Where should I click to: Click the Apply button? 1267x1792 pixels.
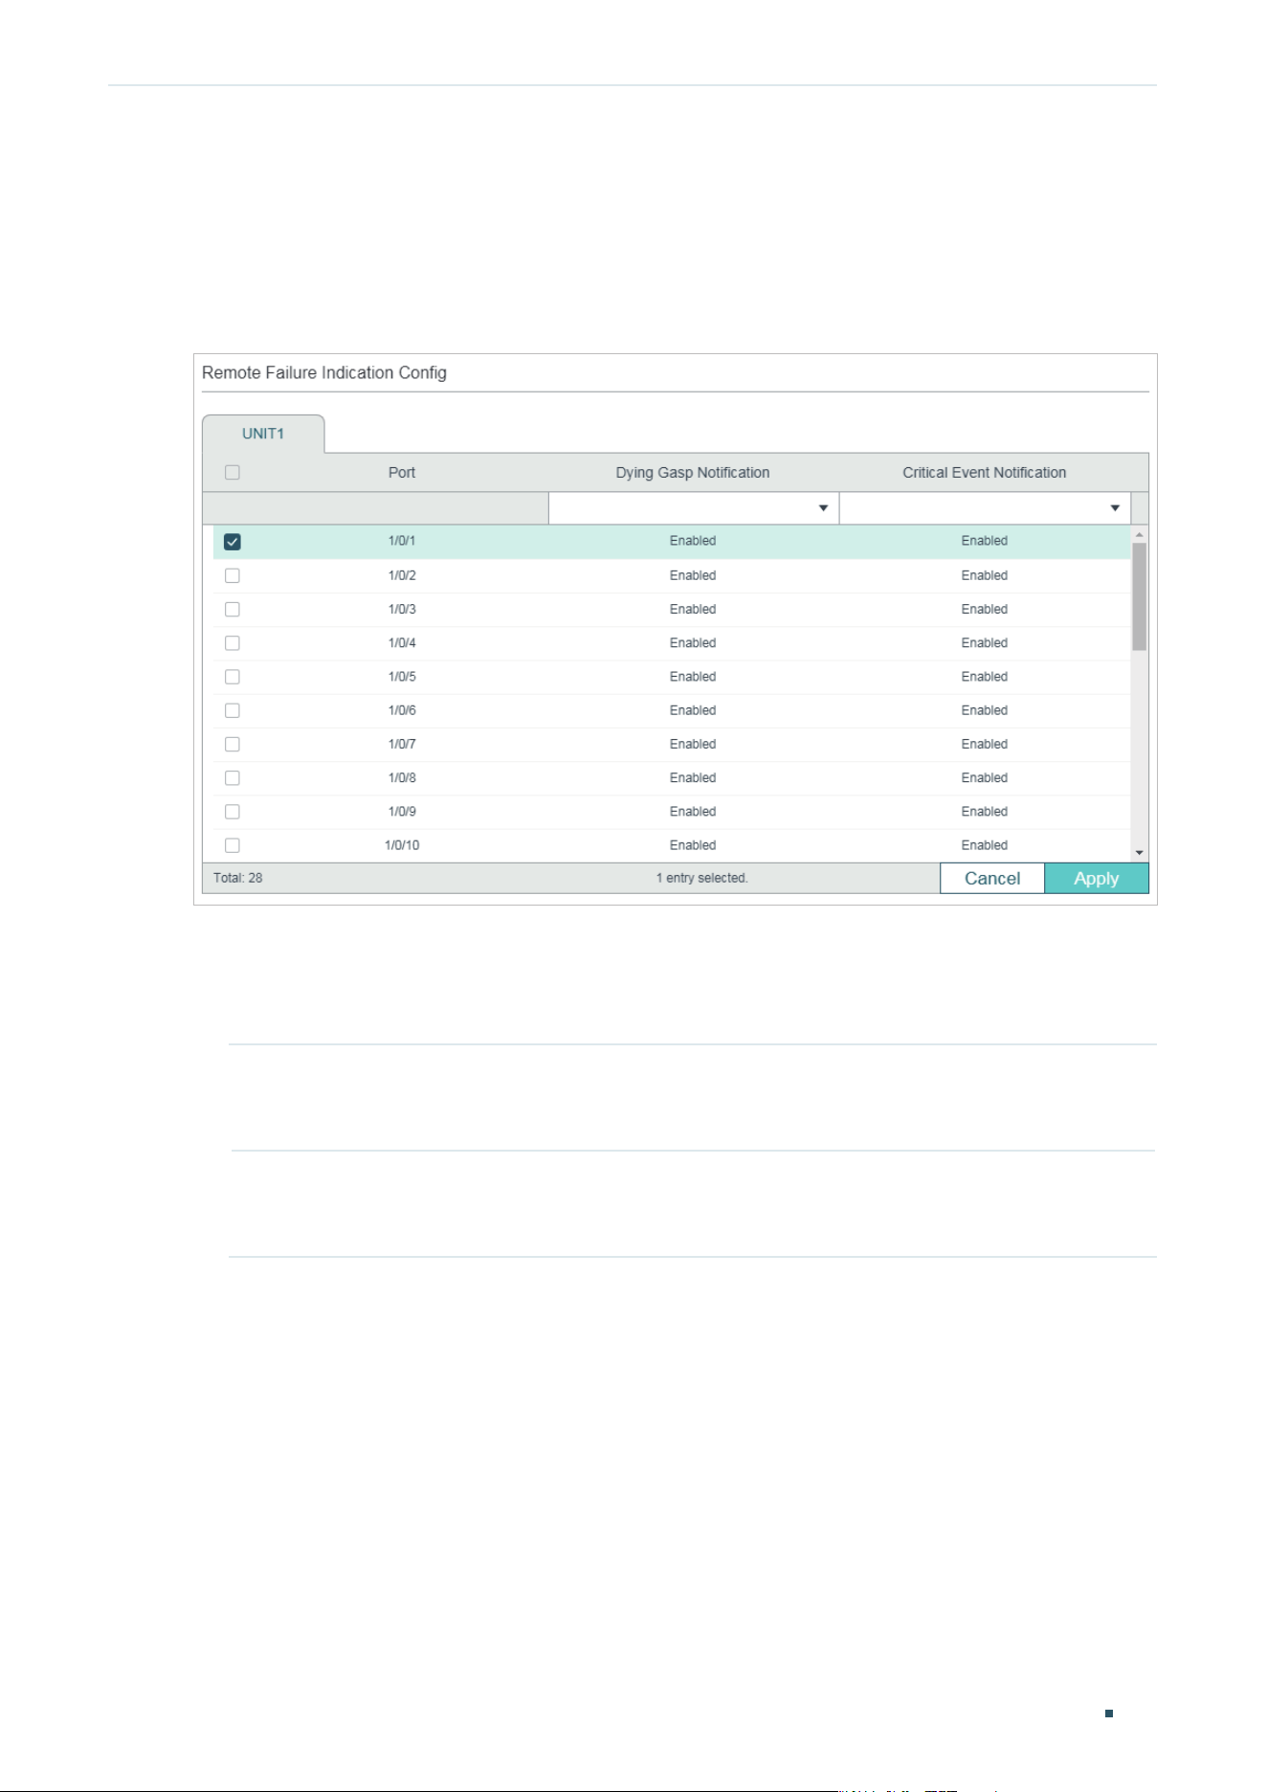point(1097,879)
